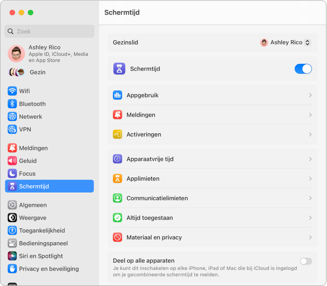Click the Apparaatvrije tijd icon
This screenshot has height=286, width=327.
click(118, 159)
